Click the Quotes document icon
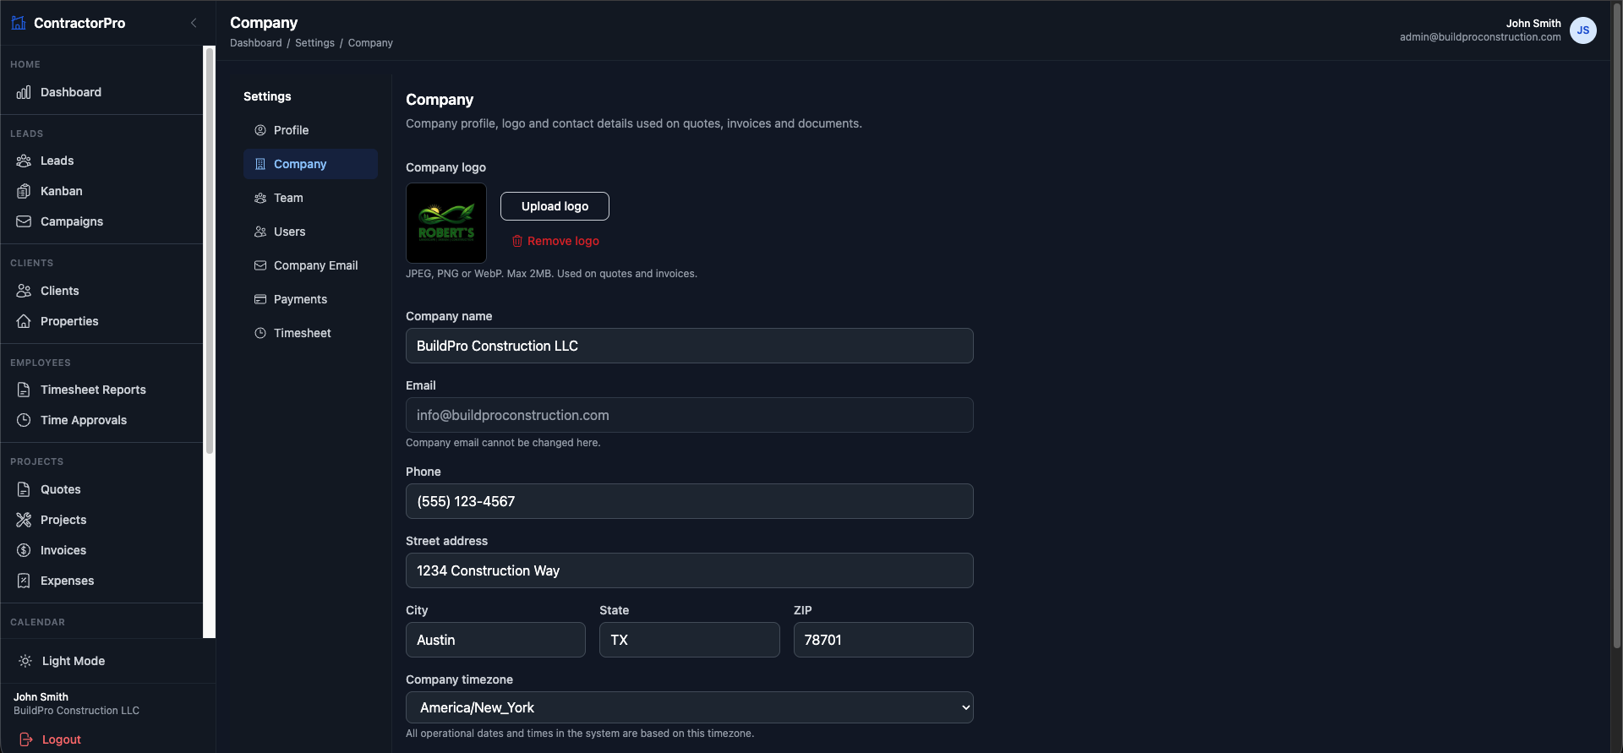This screenshot has width=1623, height=753. coord(24,489)
